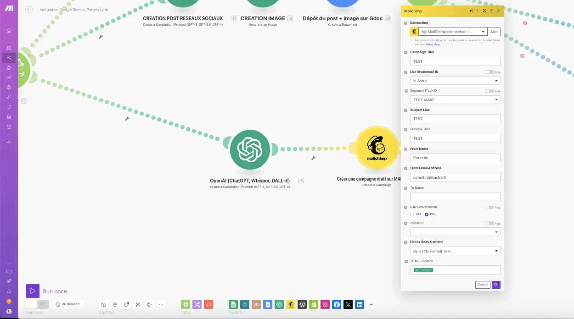Select Yes for Use Conversation

point(412,214)
